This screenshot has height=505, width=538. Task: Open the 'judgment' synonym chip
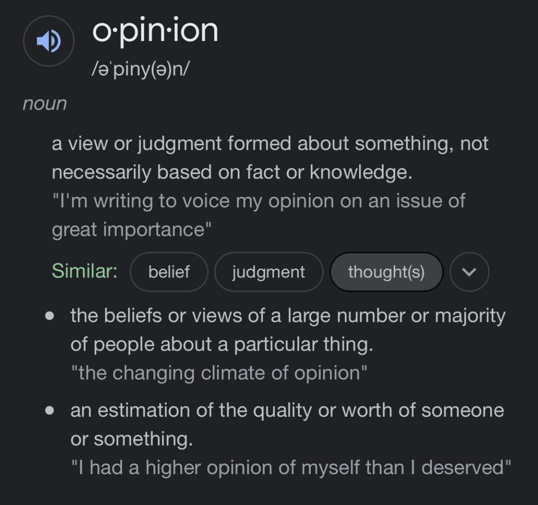tap(269, 272)
